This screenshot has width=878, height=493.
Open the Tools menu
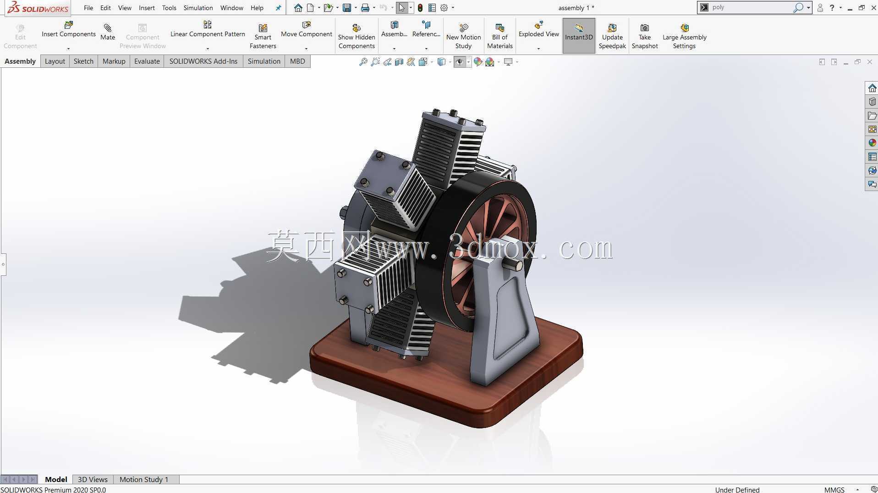click(x=169, y=8)
